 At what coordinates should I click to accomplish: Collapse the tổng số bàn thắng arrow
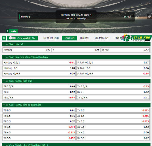point(4,105)
